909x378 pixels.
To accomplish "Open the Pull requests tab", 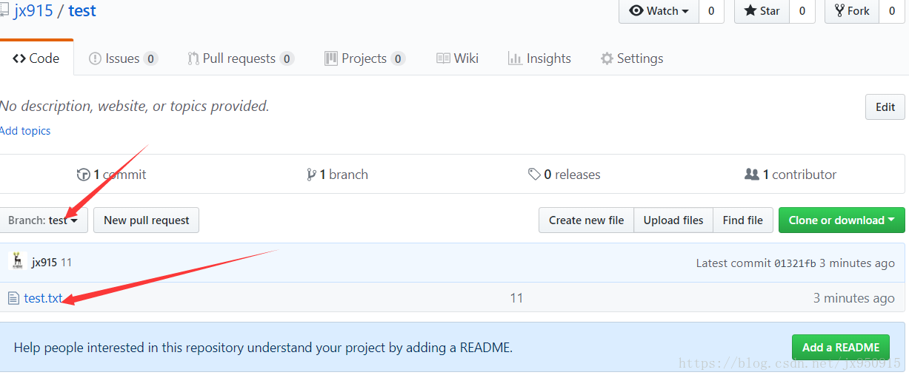I will tap(241, 58).
